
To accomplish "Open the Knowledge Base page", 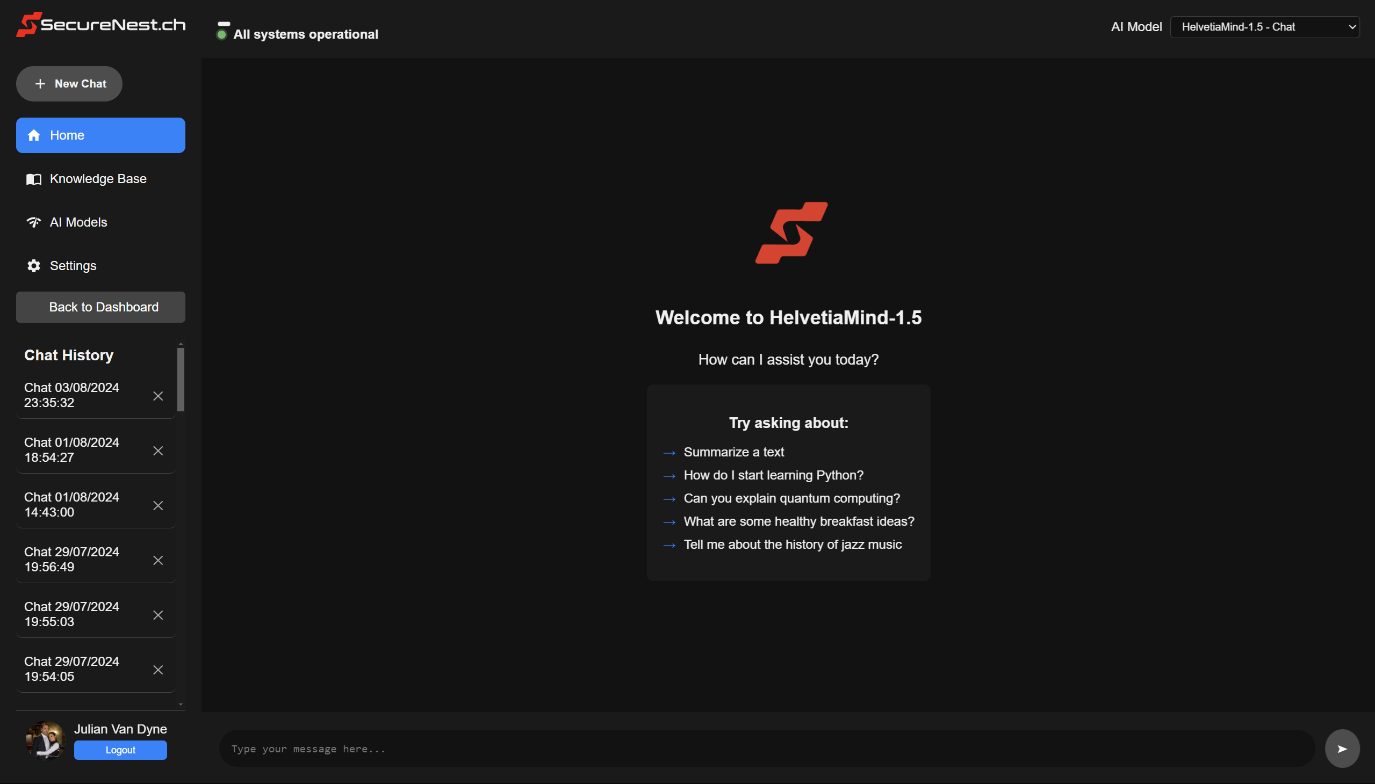I will pyautogui.click(x=98, y=179).
